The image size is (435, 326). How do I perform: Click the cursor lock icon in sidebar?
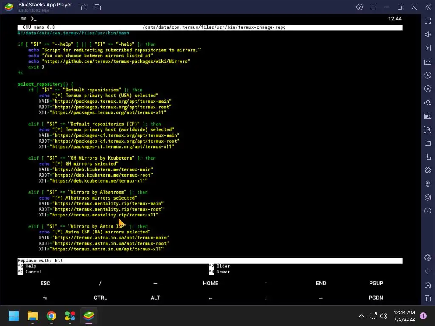[x=428, y=48]
